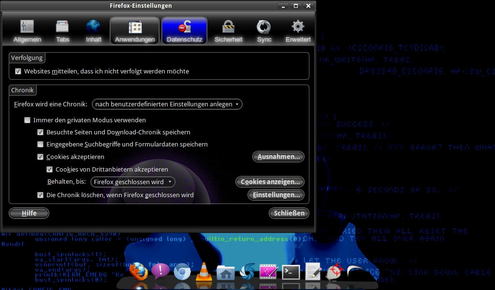The width and height of the screenshot is (495, 290).
Task: Close Firefox-Einstellungen with the X button
Action: point(308,6)
